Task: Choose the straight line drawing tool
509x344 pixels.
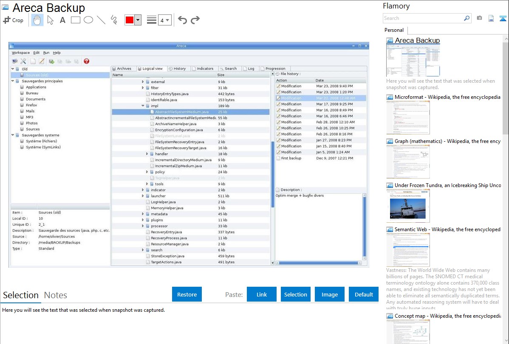Action: pyautogui.click(x=101, y=20)
